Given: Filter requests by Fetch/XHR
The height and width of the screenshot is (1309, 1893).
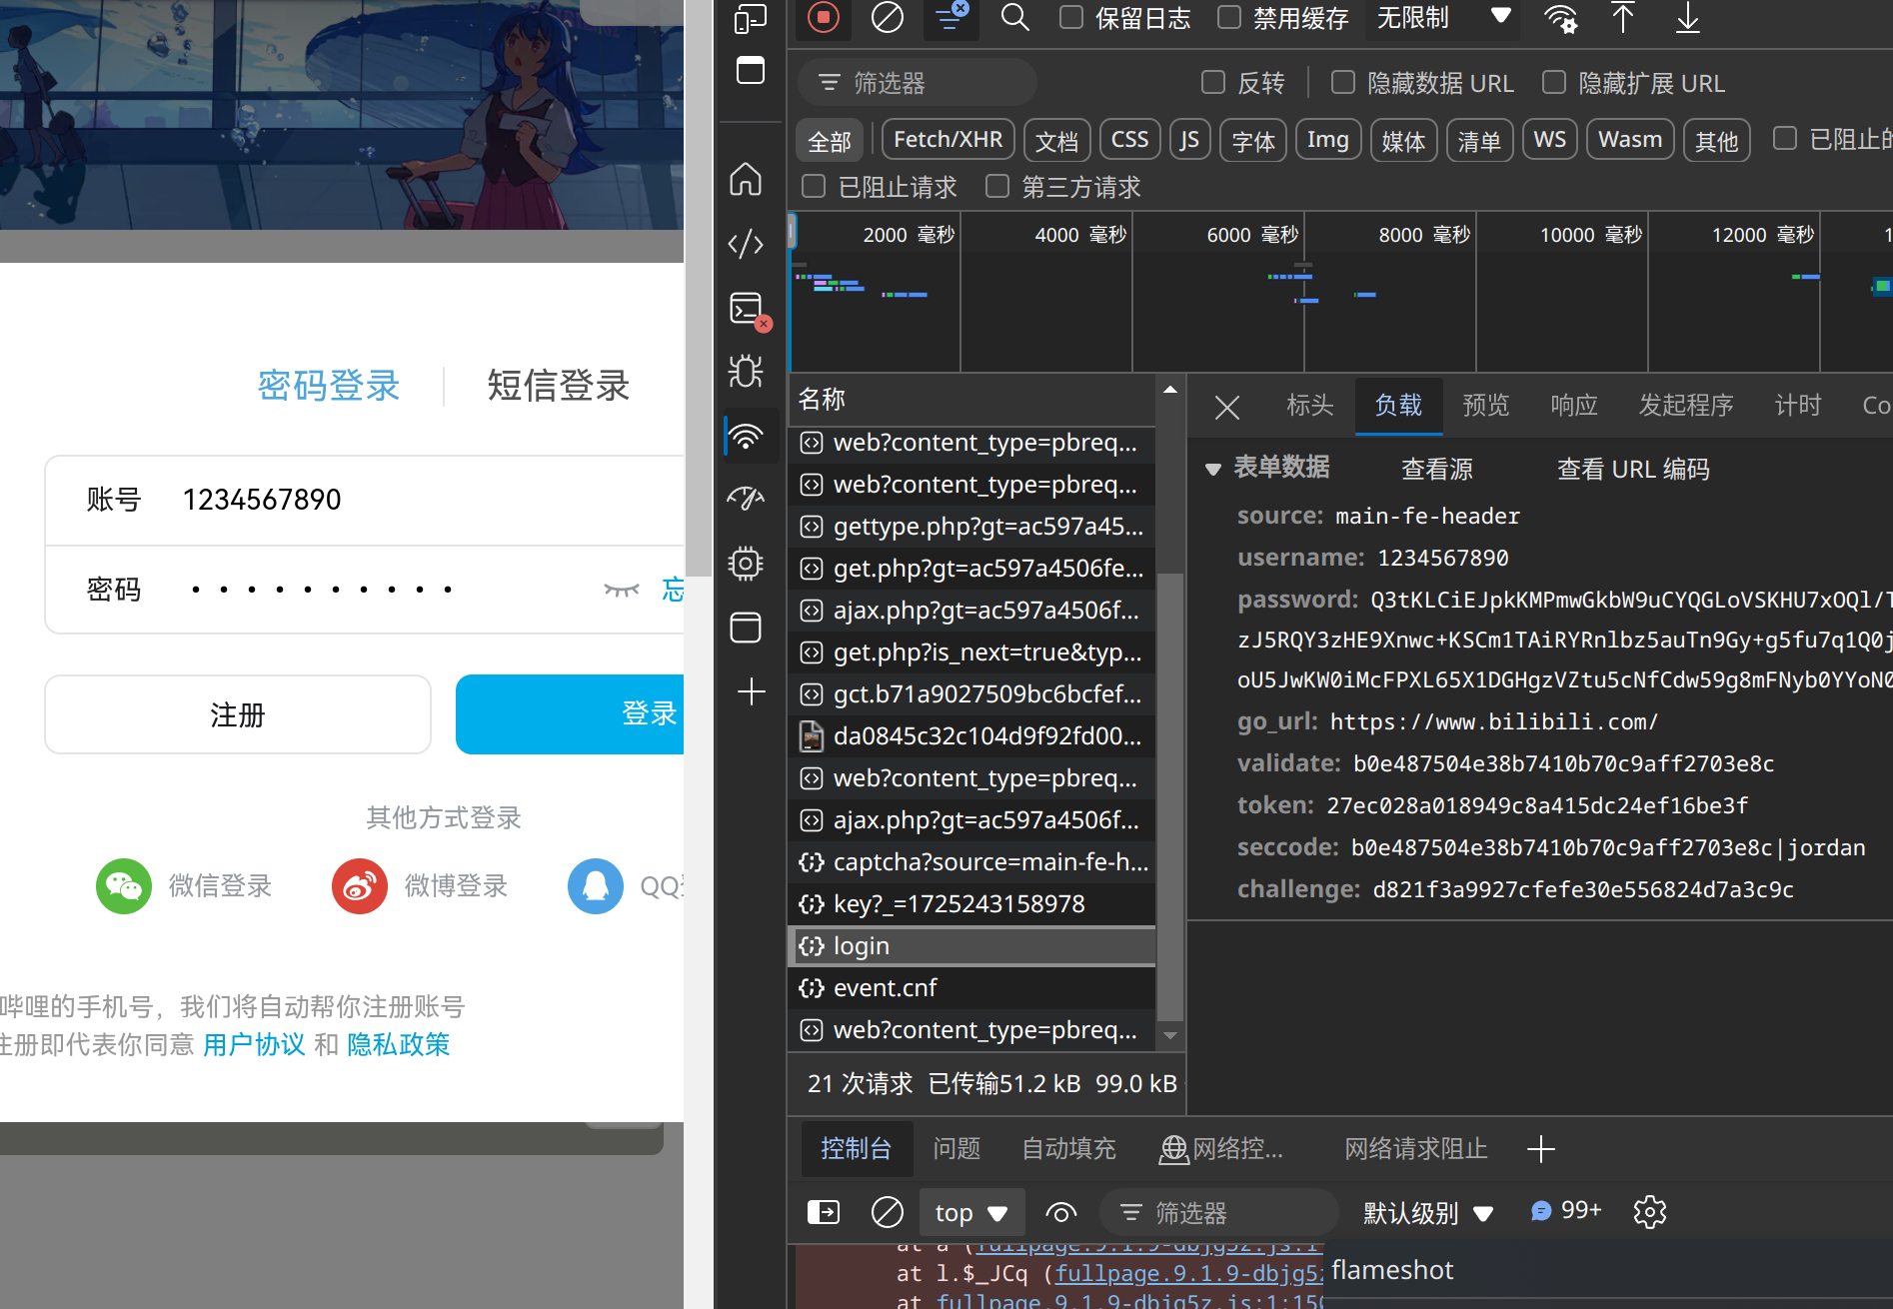Looking at the screenshot, I should pyautogui.click(x=948, y=140).
